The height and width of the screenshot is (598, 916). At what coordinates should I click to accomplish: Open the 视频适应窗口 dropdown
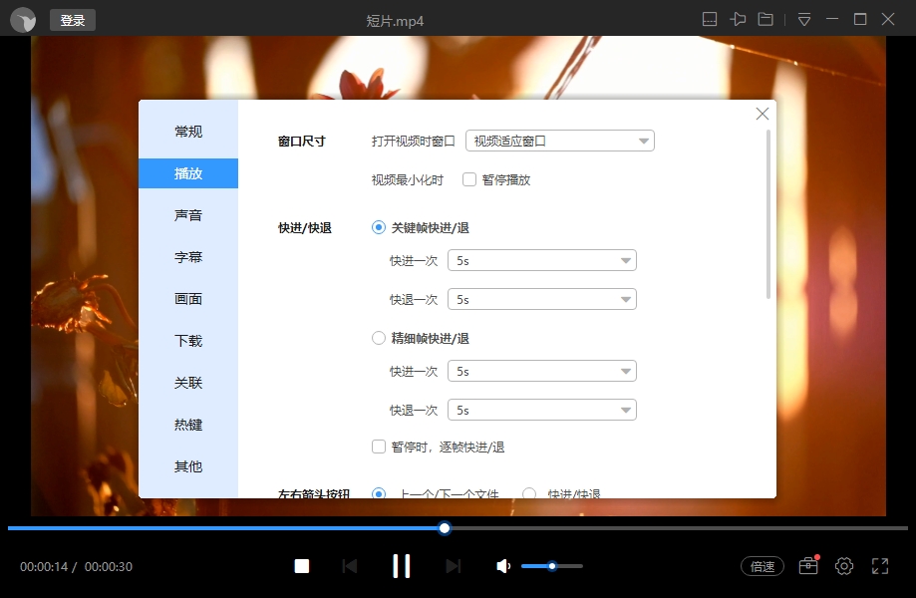click(559, 141)
